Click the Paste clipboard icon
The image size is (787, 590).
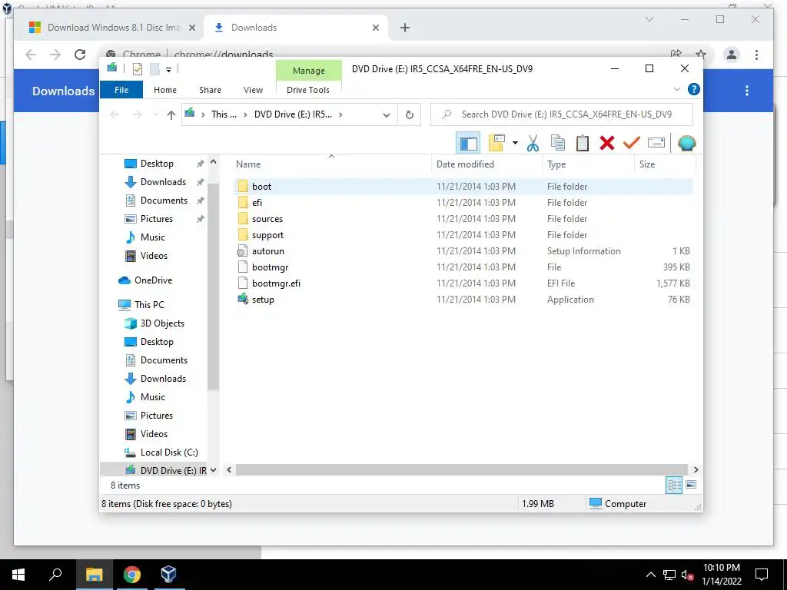tap(583, 144)
